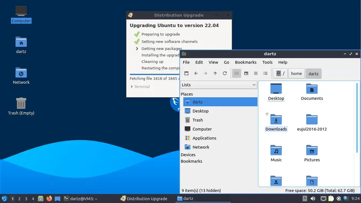
Task: Go forward in dartz file manager
Action: pyautogui.click(x=206, y=73)
